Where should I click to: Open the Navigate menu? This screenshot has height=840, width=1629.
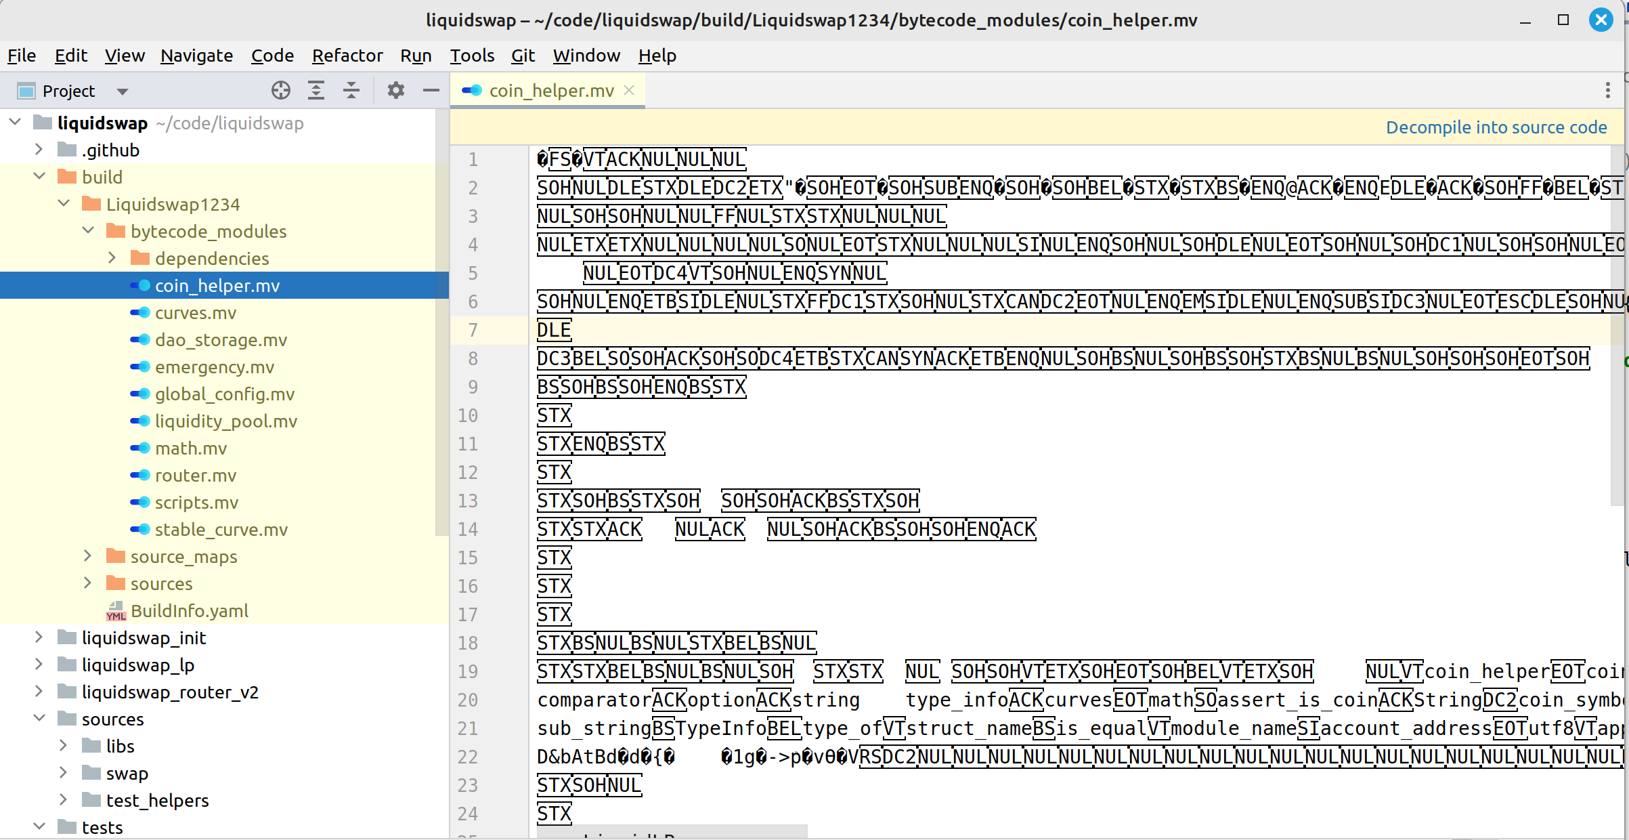[196, 56]
